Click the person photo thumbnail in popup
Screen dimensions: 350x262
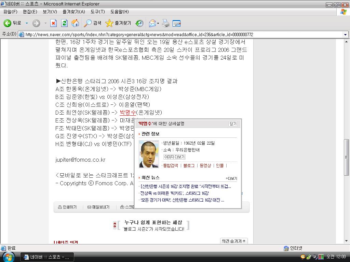149,154
